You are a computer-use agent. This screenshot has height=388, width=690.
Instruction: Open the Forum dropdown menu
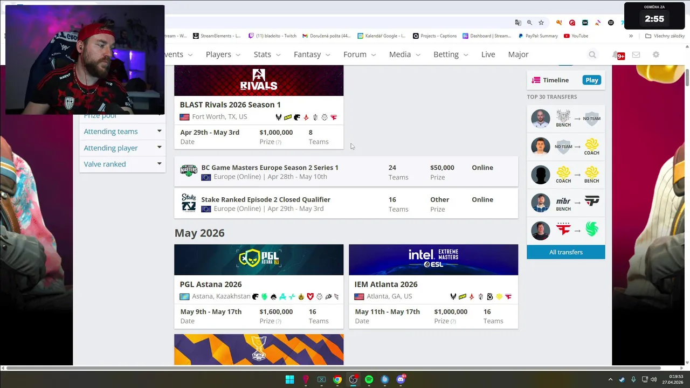coord(360,54)
